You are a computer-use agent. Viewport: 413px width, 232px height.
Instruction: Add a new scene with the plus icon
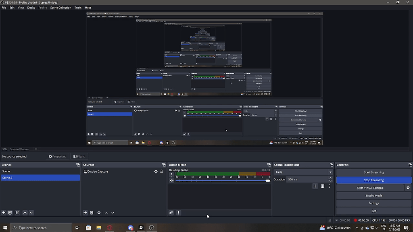3,213
